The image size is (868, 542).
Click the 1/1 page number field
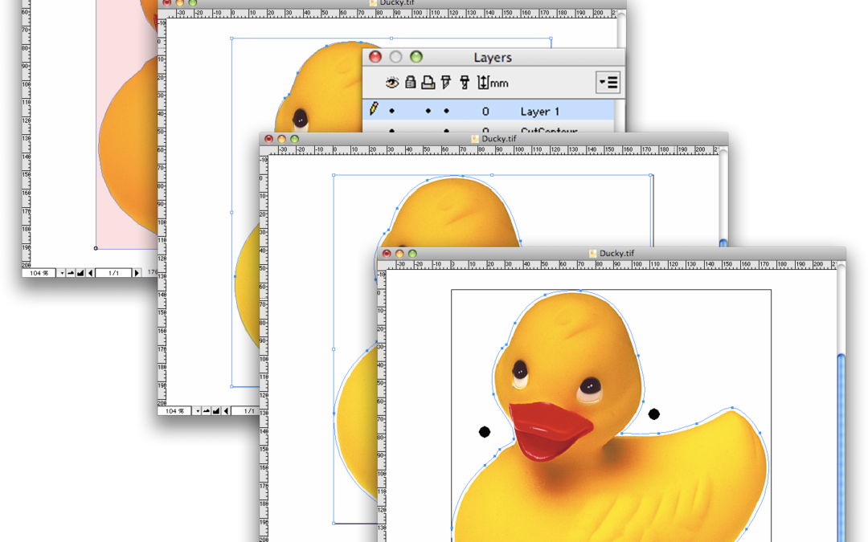tap(113, 273)
